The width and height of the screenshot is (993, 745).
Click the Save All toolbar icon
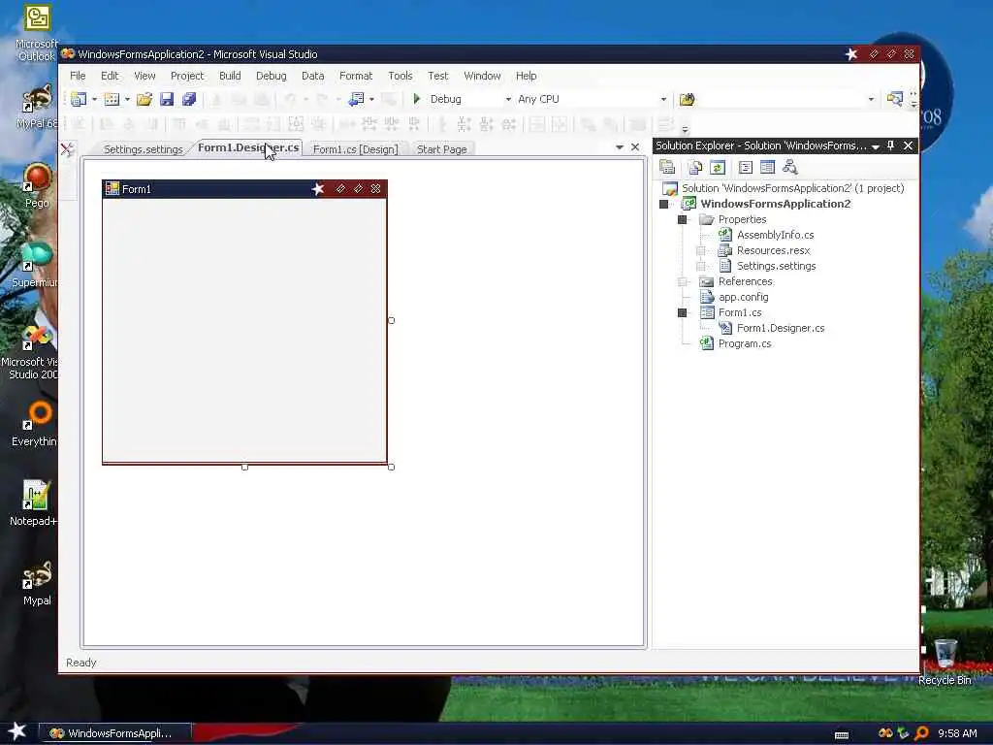[189, 99]
